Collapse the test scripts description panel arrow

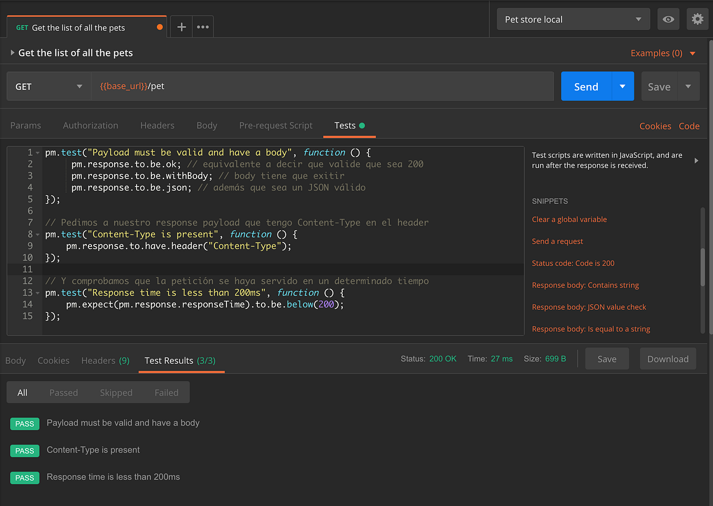696,160
